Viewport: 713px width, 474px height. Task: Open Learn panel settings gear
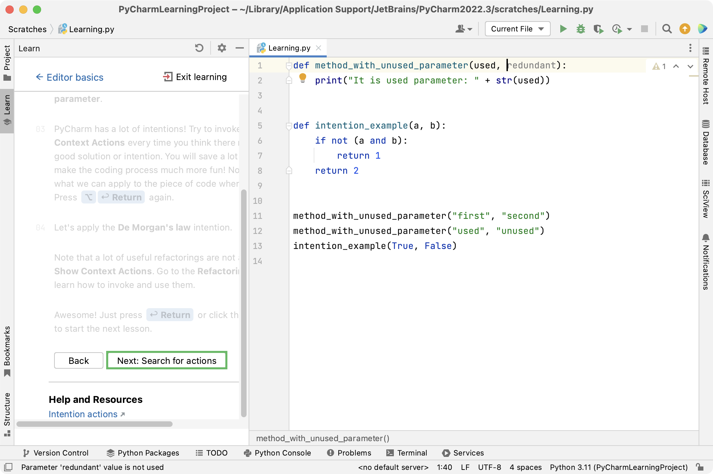pyautogui.click(x=222, y=48)
